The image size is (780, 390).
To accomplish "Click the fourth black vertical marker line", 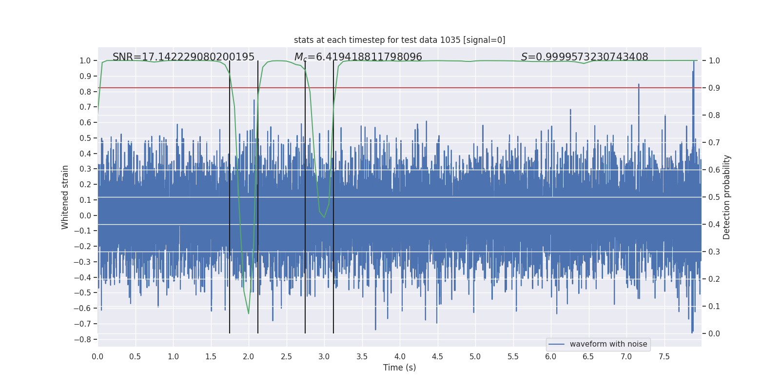I will [333, 197].
